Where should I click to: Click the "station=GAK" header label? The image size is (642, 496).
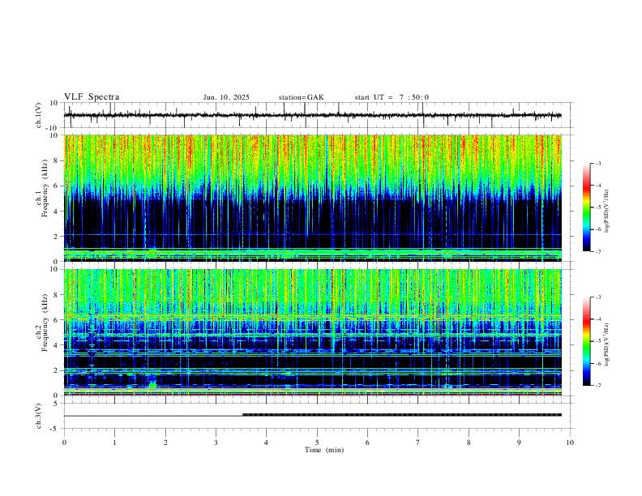coord(301,97)
